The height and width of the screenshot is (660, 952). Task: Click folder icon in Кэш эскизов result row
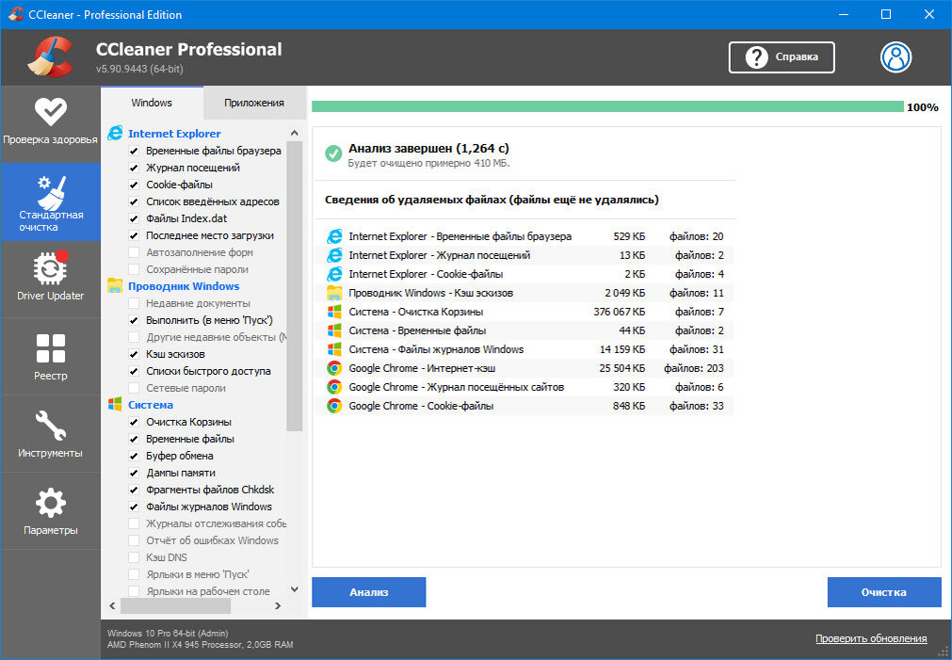[x=334, y=293]
